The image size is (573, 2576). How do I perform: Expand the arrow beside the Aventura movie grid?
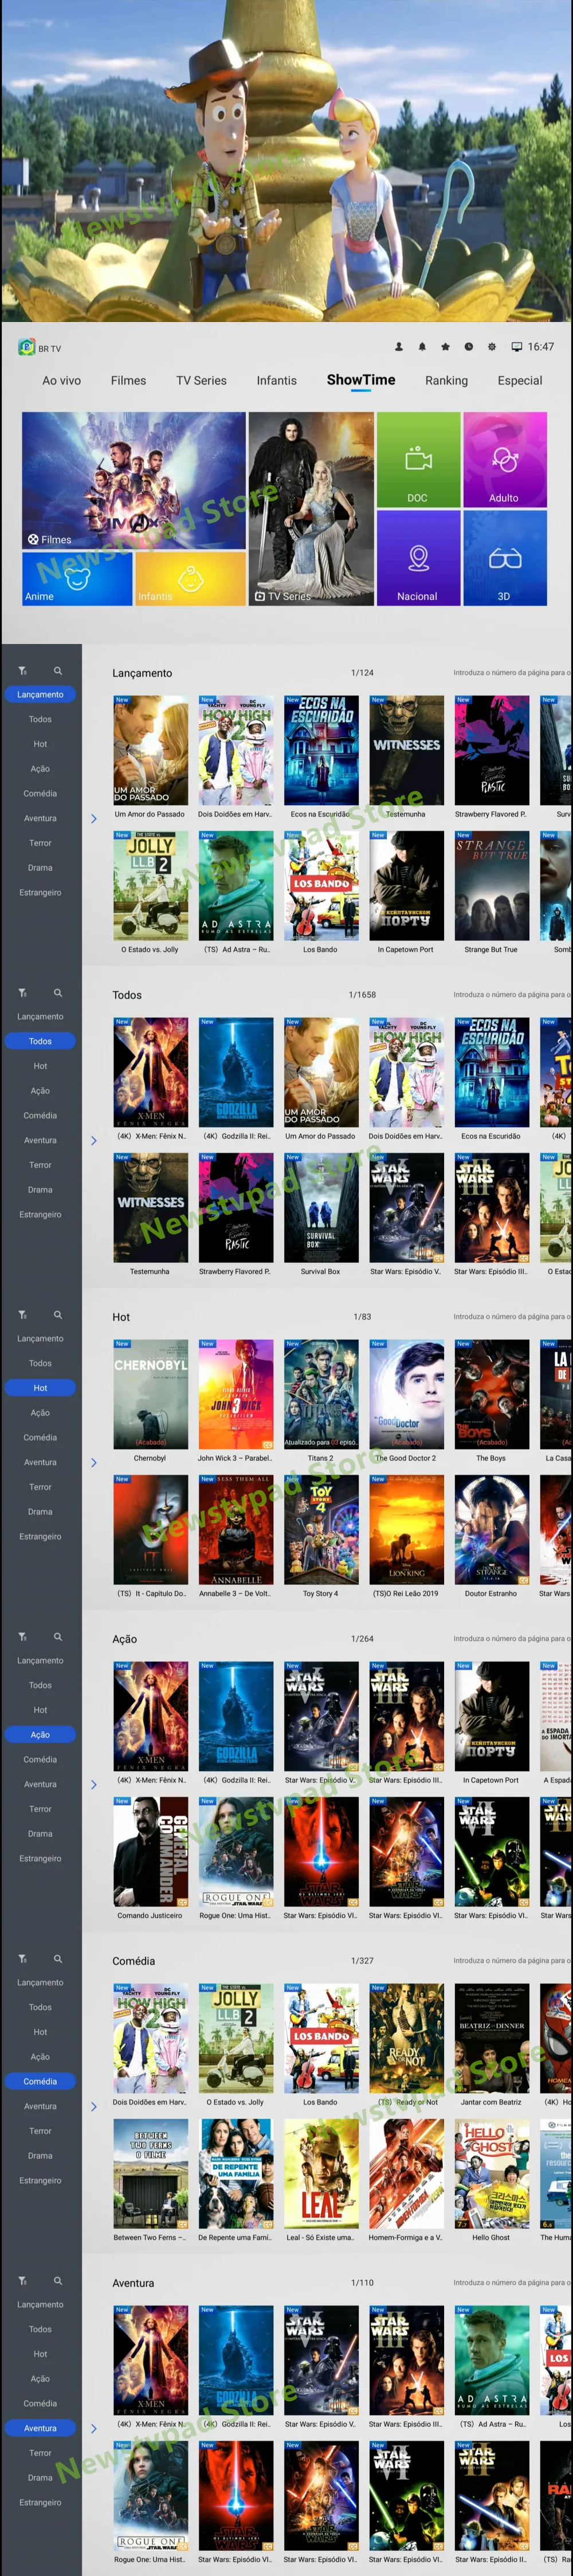point(94,2429)
